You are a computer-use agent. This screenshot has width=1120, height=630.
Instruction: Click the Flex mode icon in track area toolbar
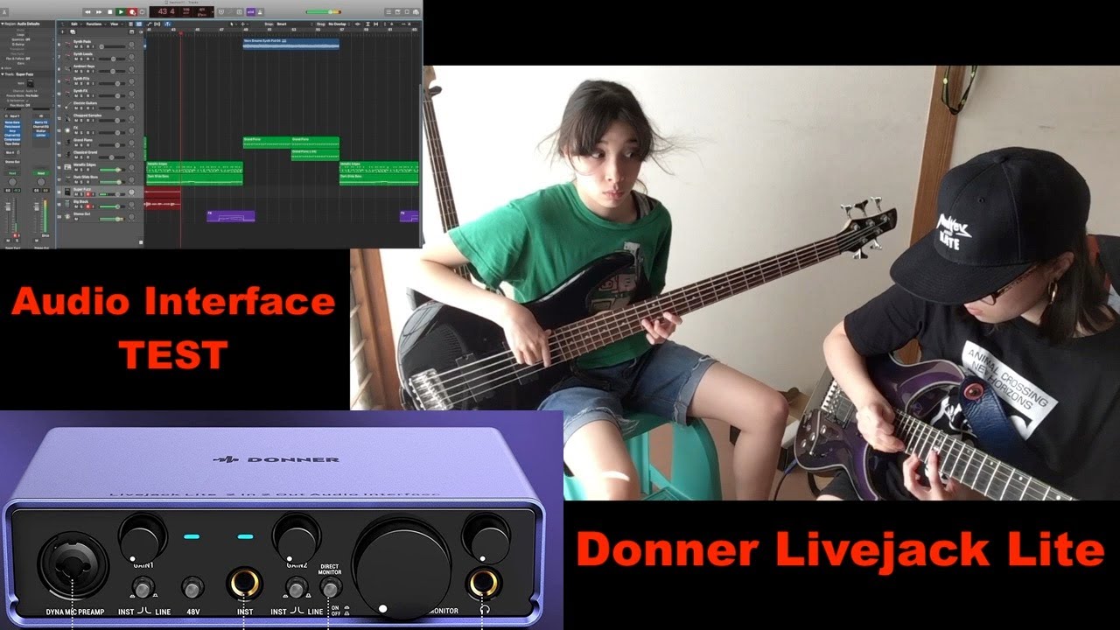point(157,24)
